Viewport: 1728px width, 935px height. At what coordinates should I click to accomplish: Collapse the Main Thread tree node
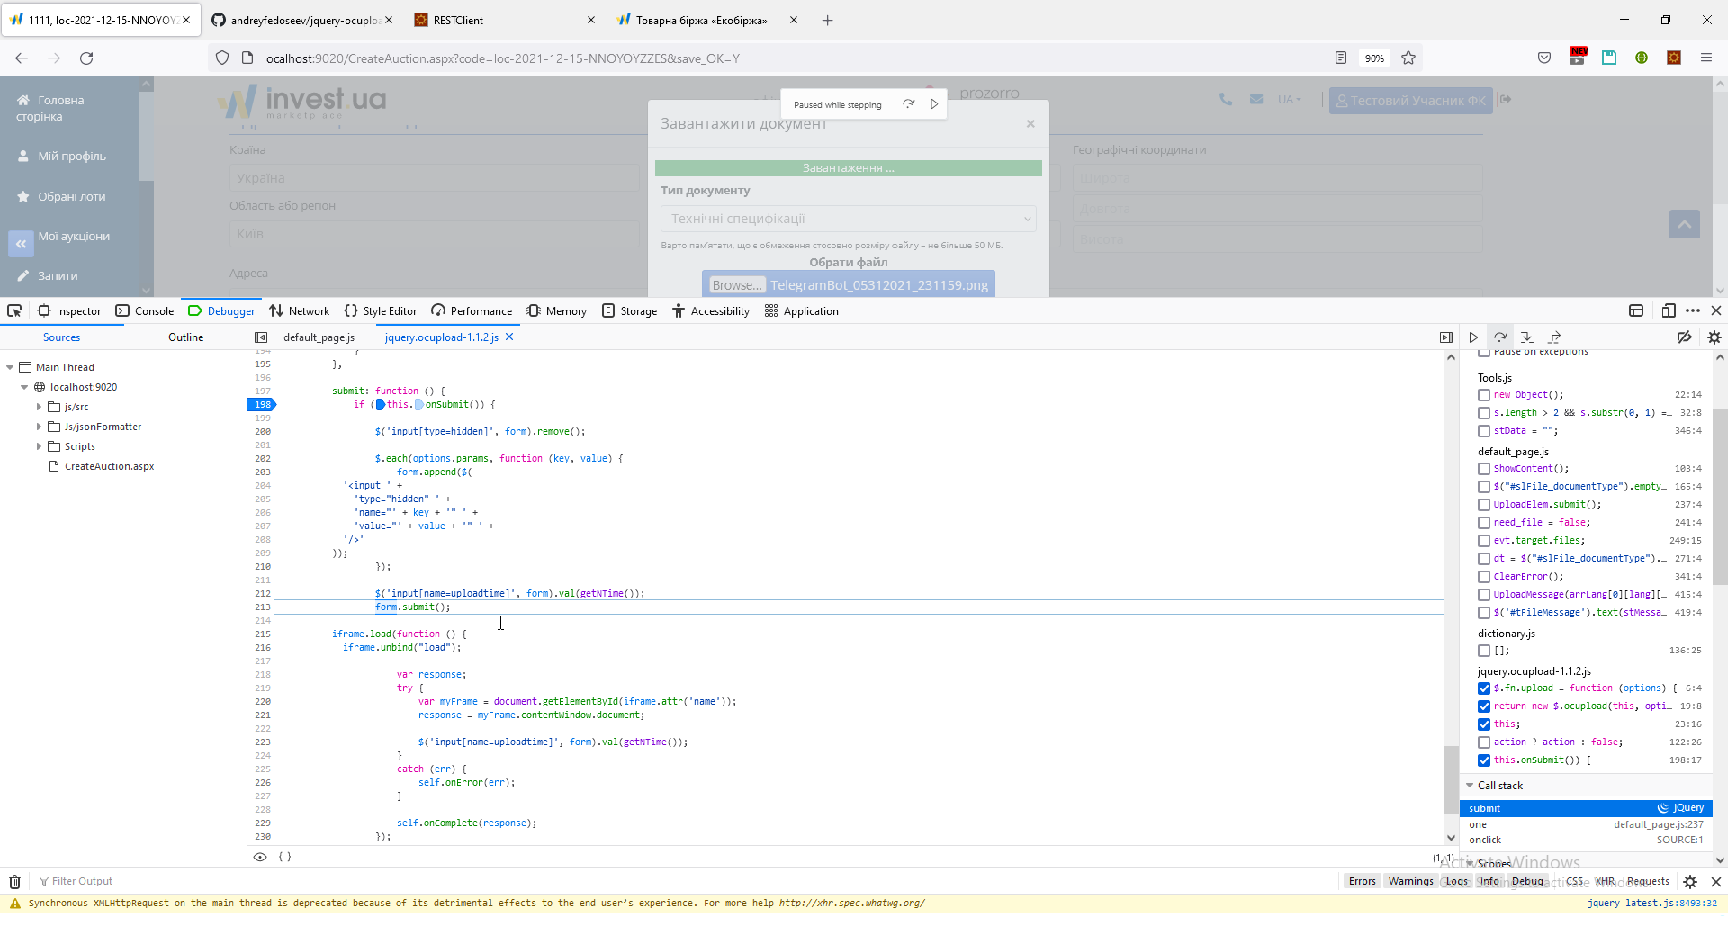click(x=10, y=367)
